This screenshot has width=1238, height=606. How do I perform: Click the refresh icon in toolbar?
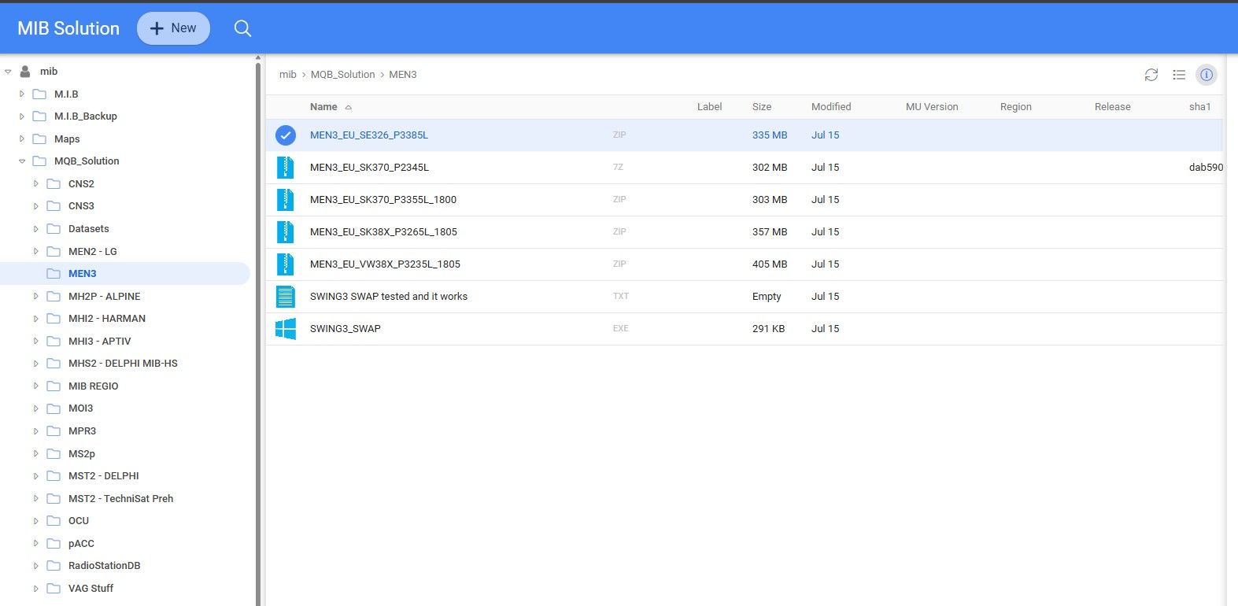[1151, 75]
